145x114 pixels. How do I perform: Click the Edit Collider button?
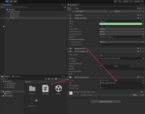pos(101,55)
